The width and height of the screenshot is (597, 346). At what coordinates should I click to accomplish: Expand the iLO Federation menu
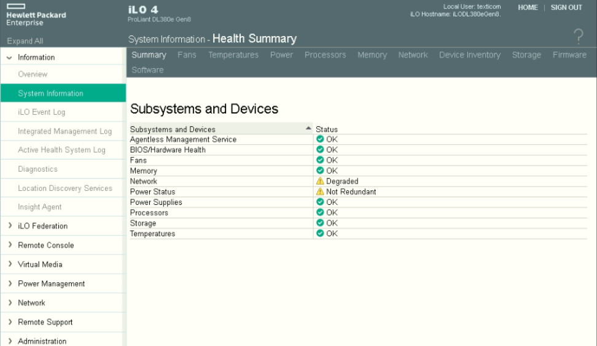point(42,226)
